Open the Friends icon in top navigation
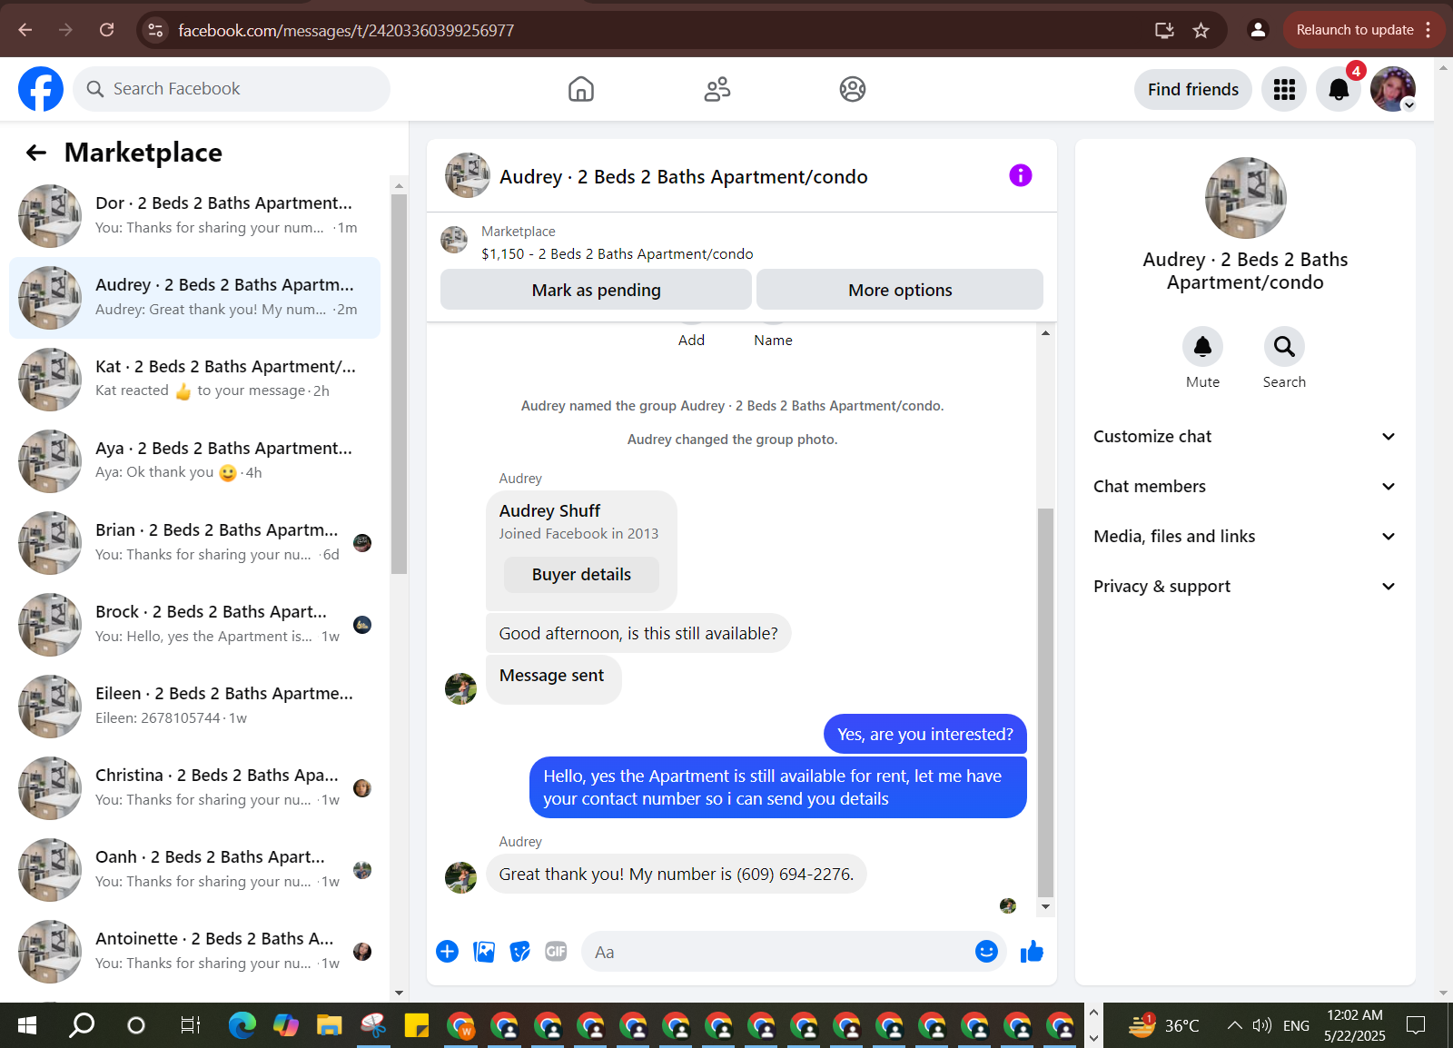The image size is (1453, 1048). [x=717, y=89]
